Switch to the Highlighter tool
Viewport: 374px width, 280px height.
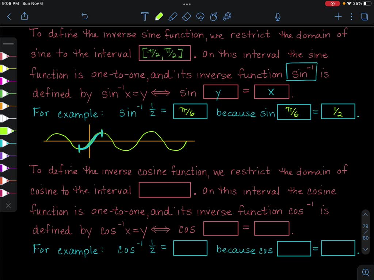173,16
